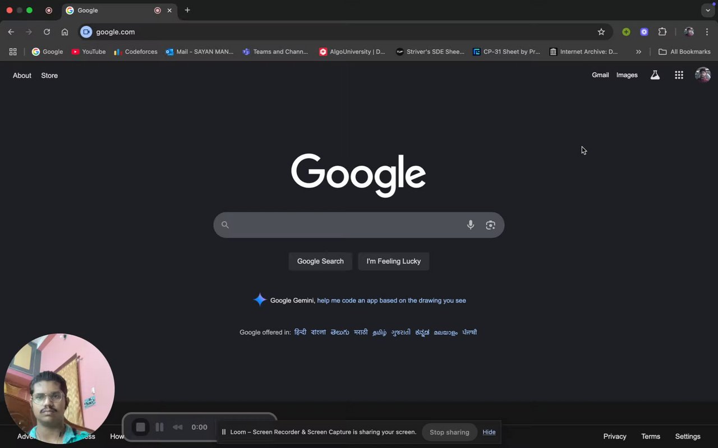Start voice search with the microphone icon

pos(471,225)
